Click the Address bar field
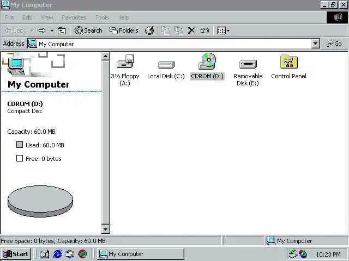 pos(173,43)
